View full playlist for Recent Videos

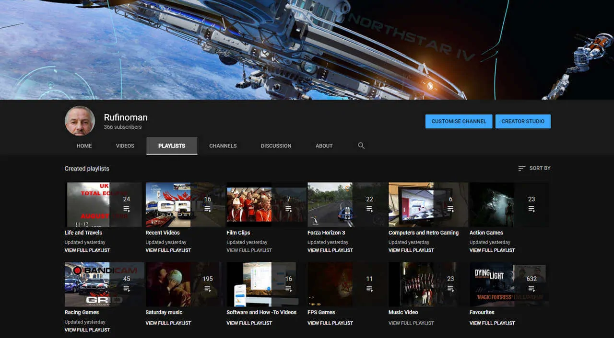pos(168,250)
